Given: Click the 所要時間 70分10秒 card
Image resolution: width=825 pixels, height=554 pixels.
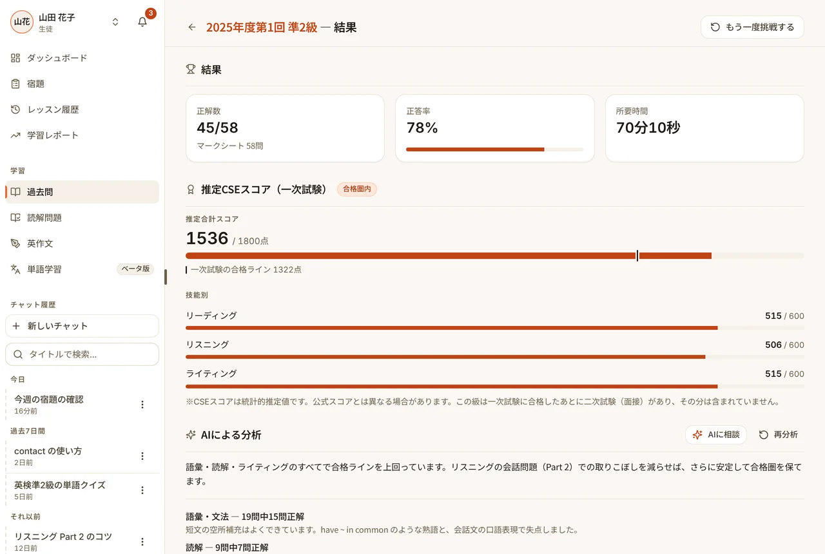Looking at the screenshot, I should click(704, 128).
